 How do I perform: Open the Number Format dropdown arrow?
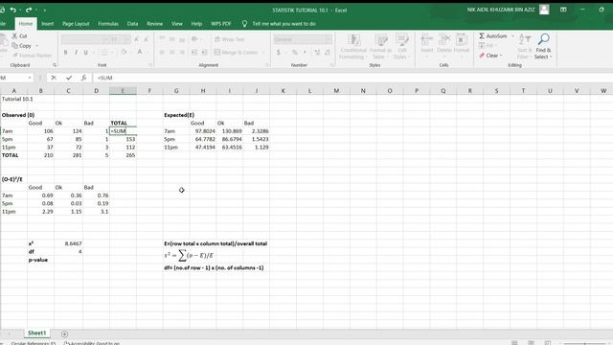click(x=329, y=39)
